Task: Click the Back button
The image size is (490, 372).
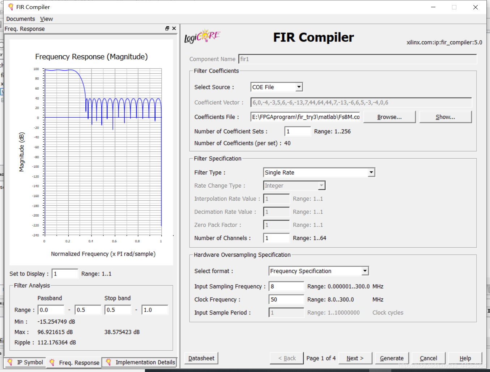Action: tap(287, 358)
